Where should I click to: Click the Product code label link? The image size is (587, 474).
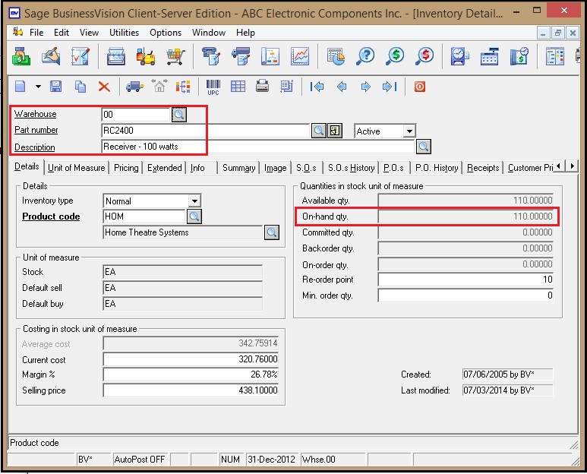pos(51,216)
